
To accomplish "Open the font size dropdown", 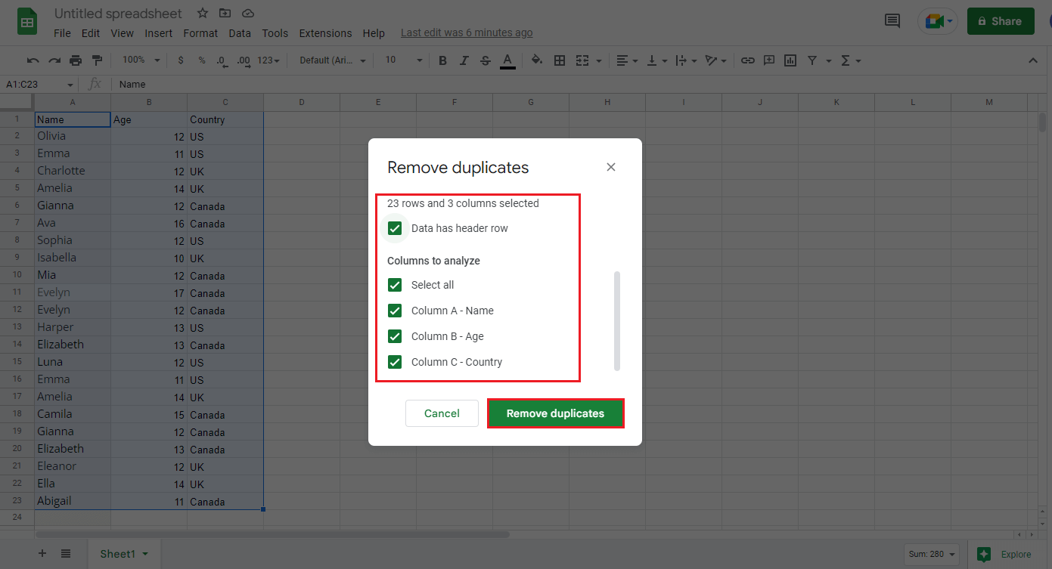I will [402, 60].
